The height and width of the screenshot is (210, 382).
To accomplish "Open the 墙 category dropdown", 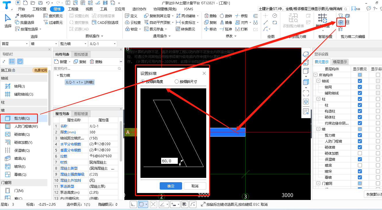I will [x=44, y=44].
